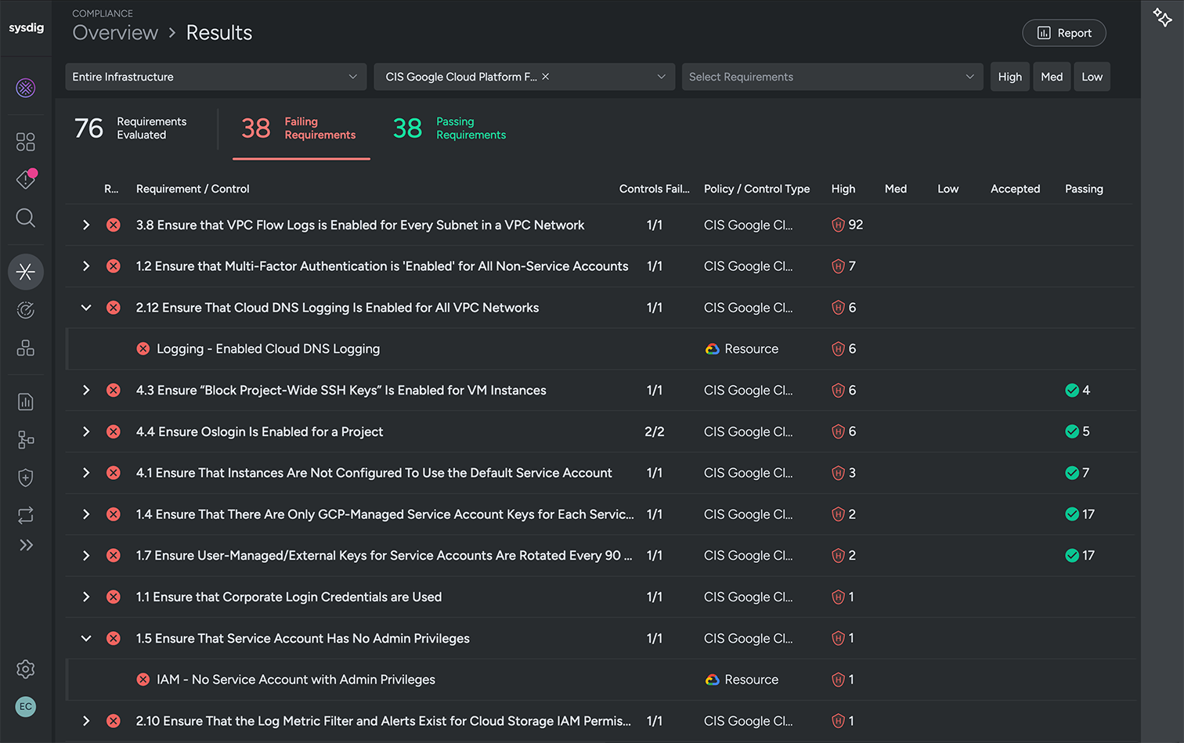The width and height of the screenshot is (1184, 743).
Task: Sort by the Passing column header
Action: click(x=1084, y=189)
